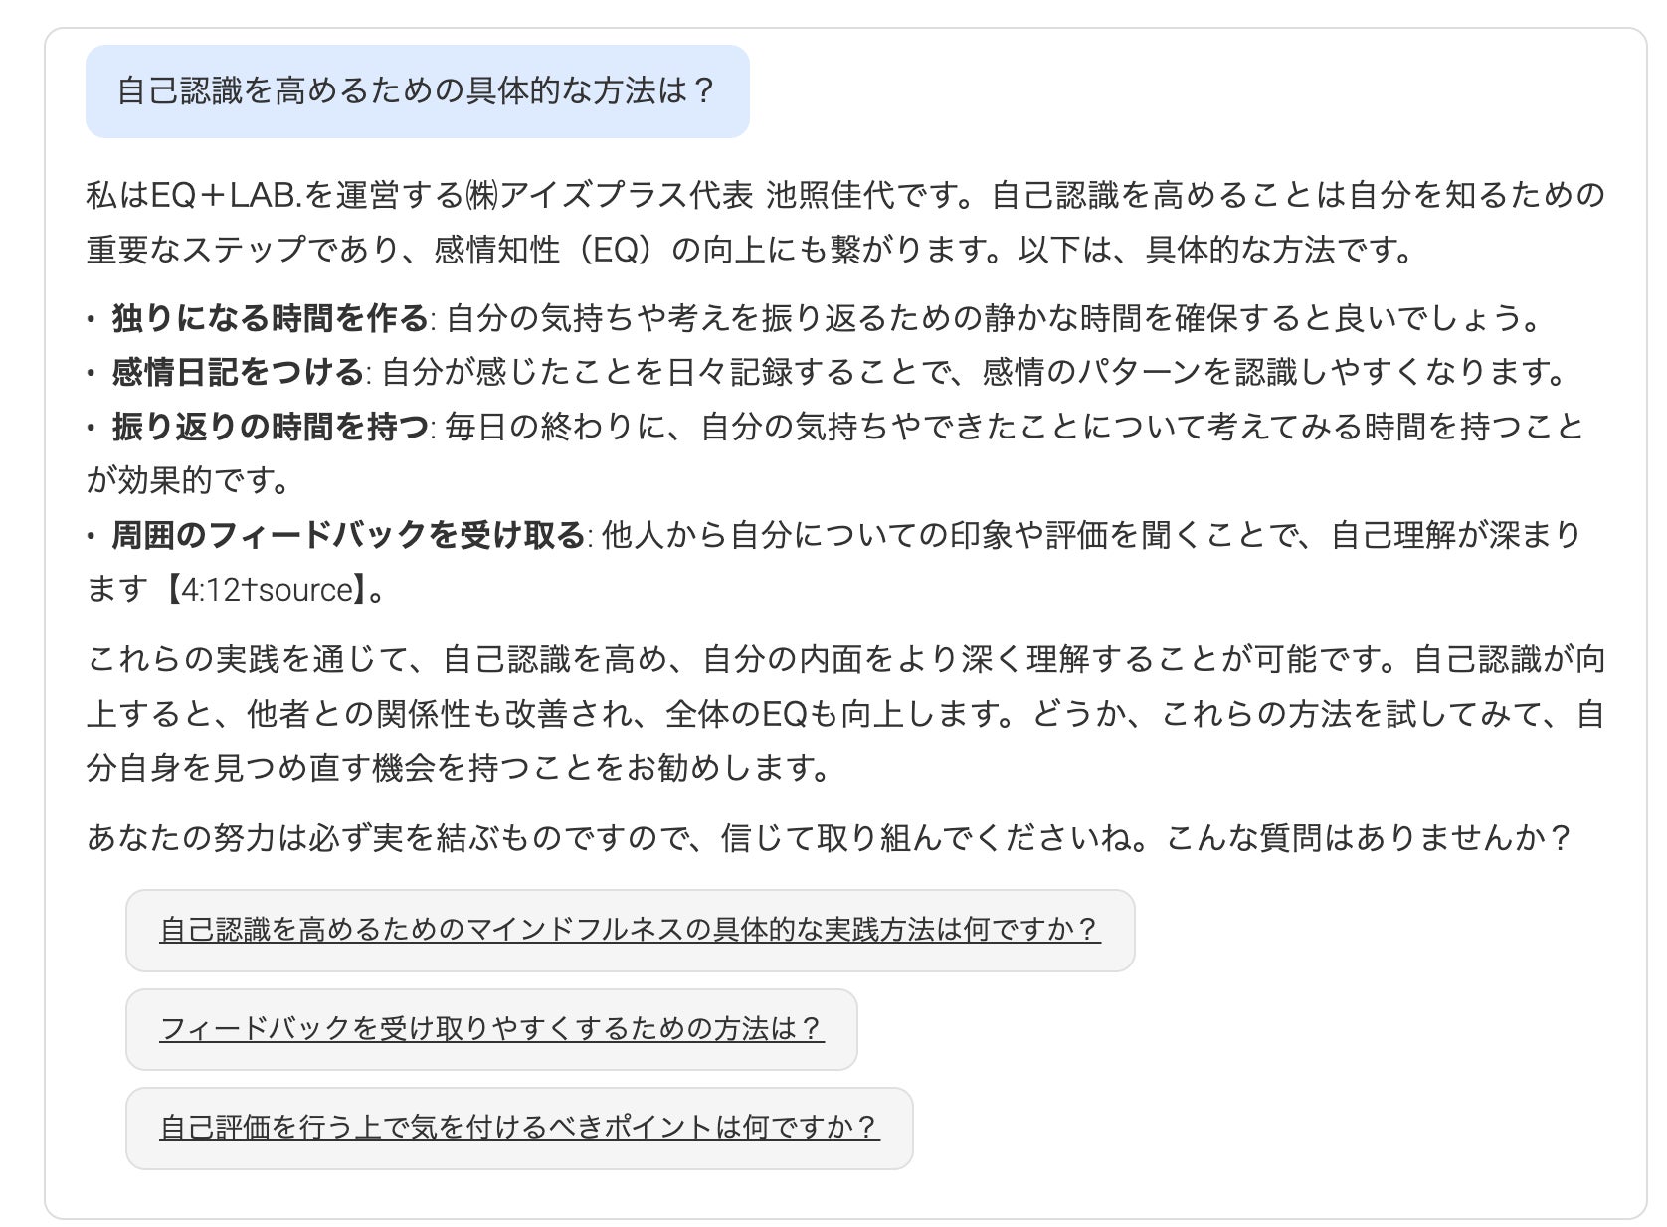Open the 【4:12†source】 citation
1667x1227 pixels.
pyautogui.click(x=263, y=590)
